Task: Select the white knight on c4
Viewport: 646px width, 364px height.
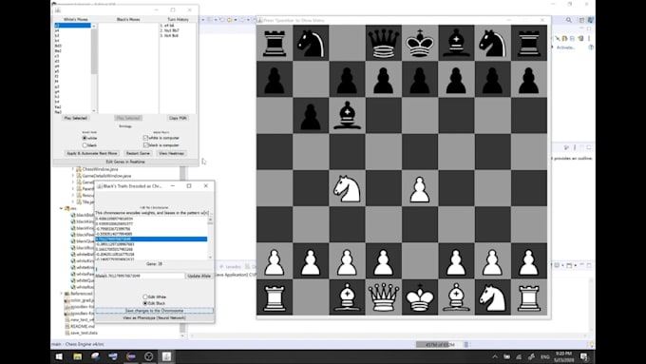Action: click(347, 188)
